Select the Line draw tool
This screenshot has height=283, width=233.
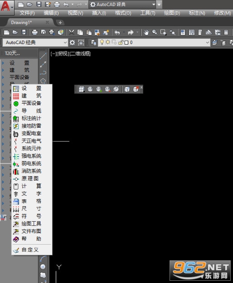point(43,56)
